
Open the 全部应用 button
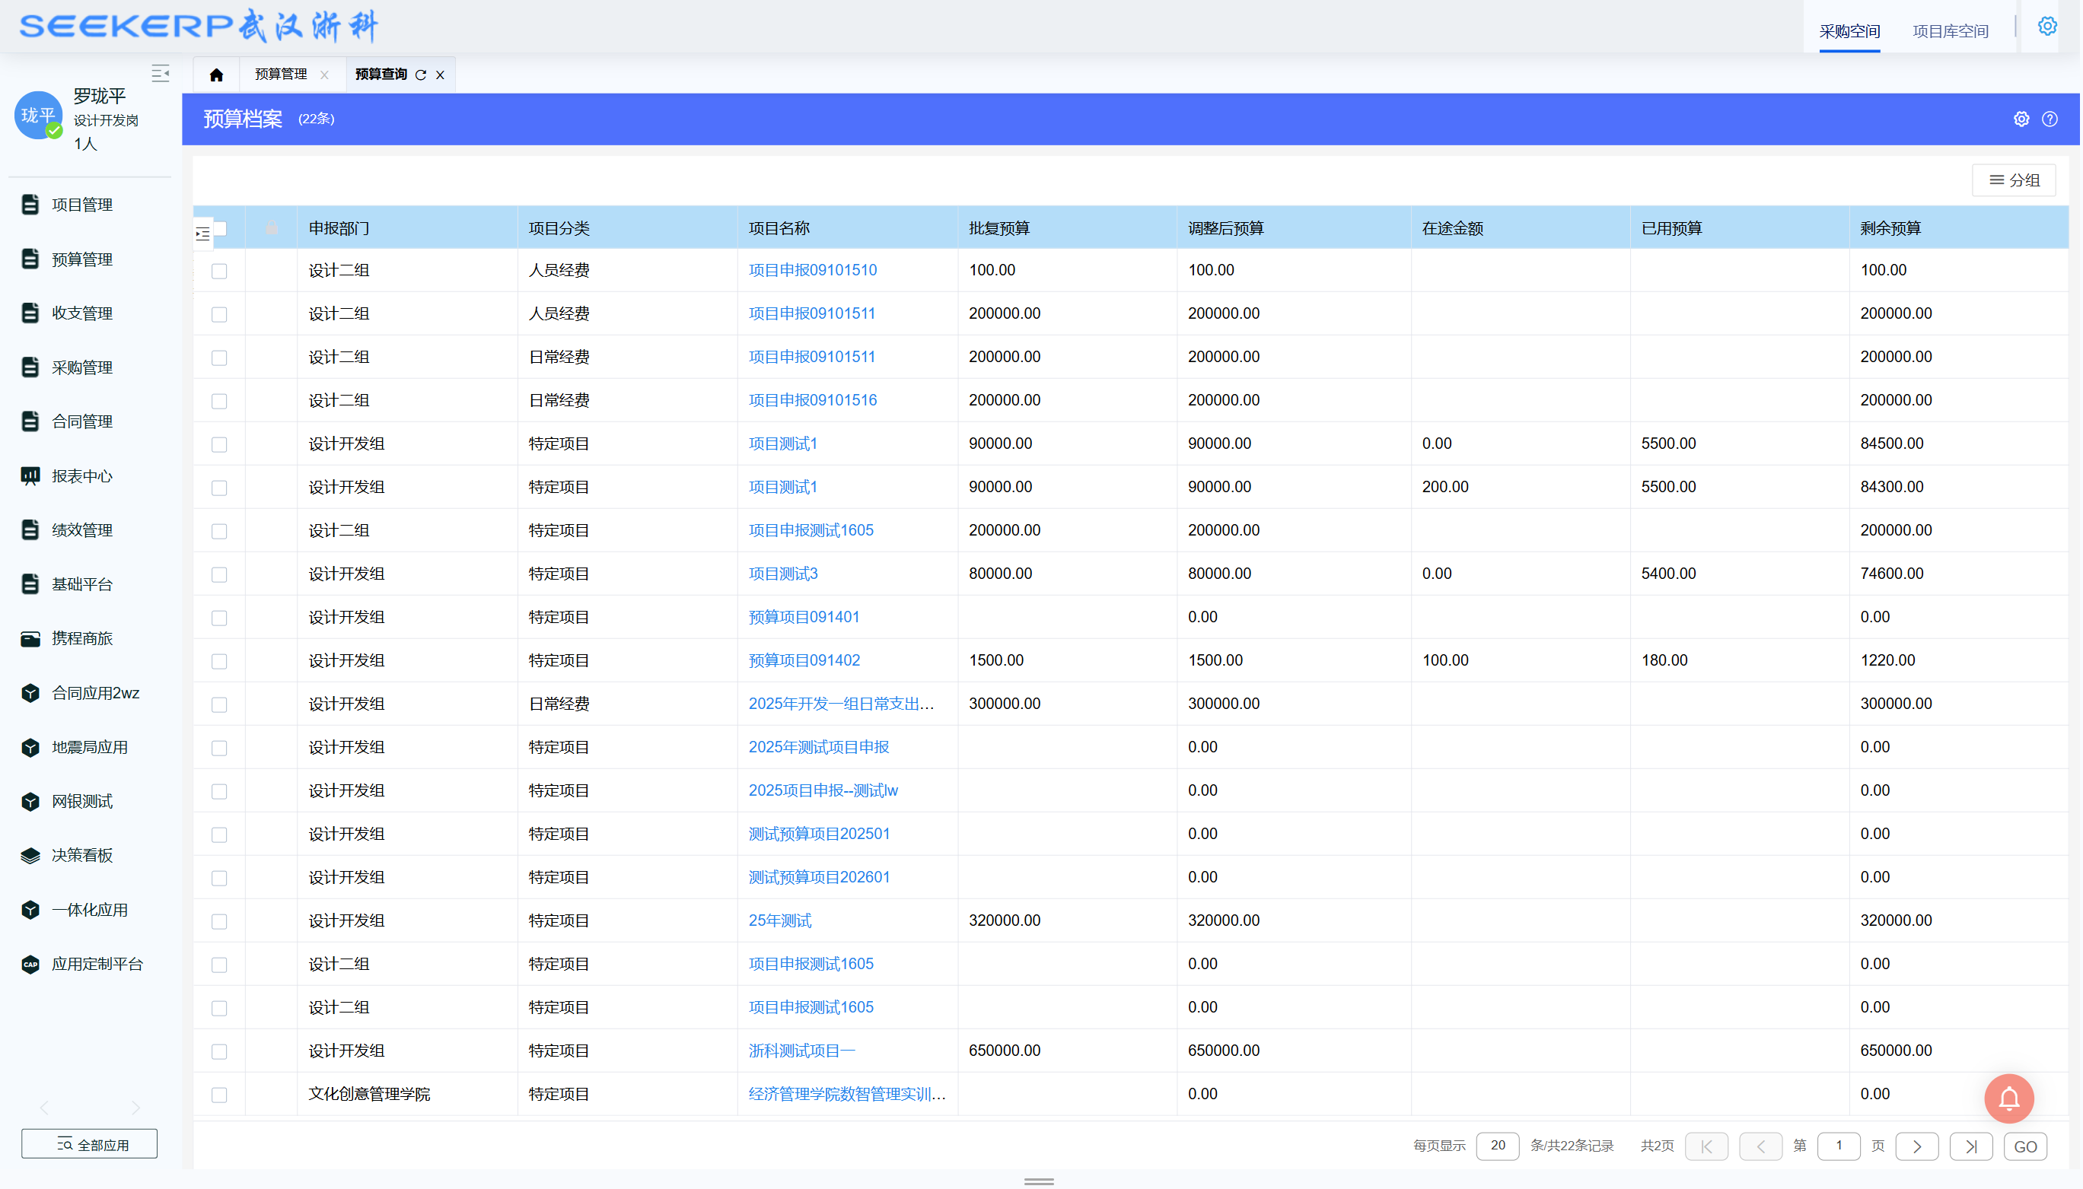pos(89,1144)
